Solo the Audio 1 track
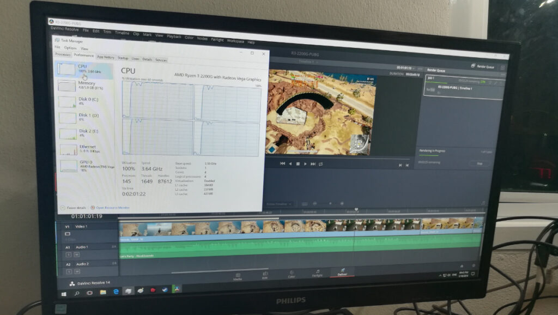The height and width of the screenshot is (315, 558). click(68, 255)
